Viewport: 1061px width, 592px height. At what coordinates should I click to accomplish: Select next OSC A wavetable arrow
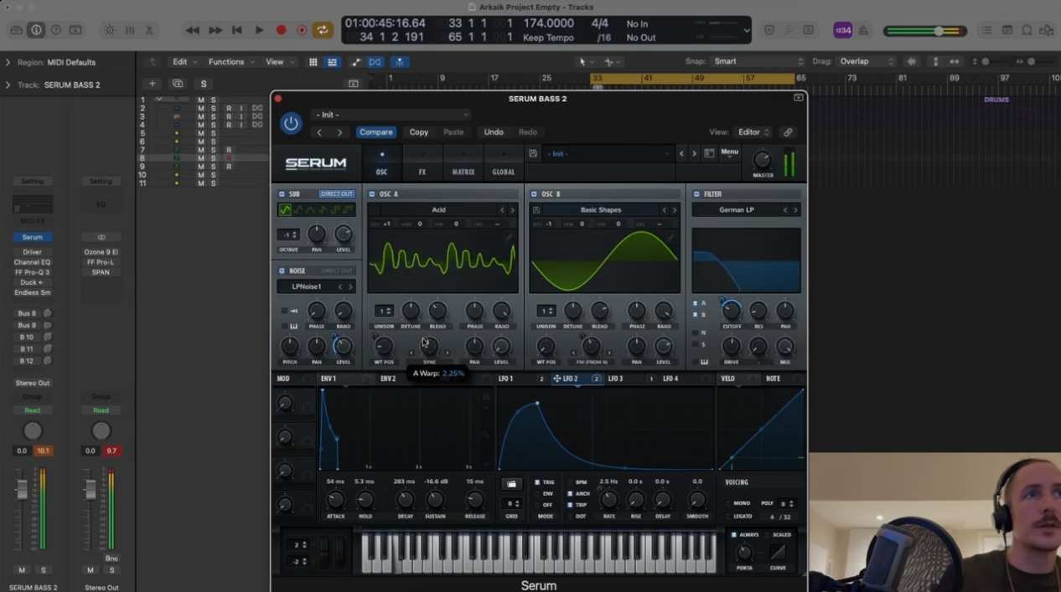click(x=512, y=210)
